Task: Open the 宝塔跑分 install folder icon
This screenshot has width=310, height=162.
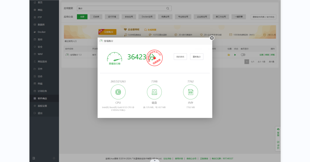Action: [229, 55]
